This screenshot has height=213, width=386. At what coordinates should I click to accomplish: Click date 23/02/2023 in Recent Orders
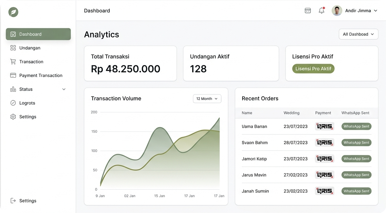click(296, 191)
